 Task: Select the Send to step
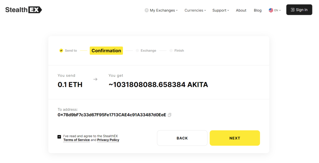click(71, 51)
